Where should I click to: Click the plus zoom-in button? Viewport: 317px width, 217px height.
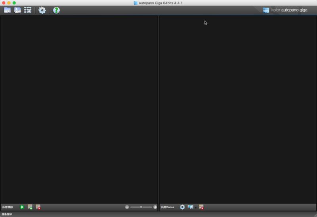(x=155, y=207)
